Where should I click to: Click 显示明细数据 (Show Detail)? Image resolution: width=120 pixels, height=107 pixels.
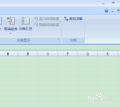click(47, 19)
